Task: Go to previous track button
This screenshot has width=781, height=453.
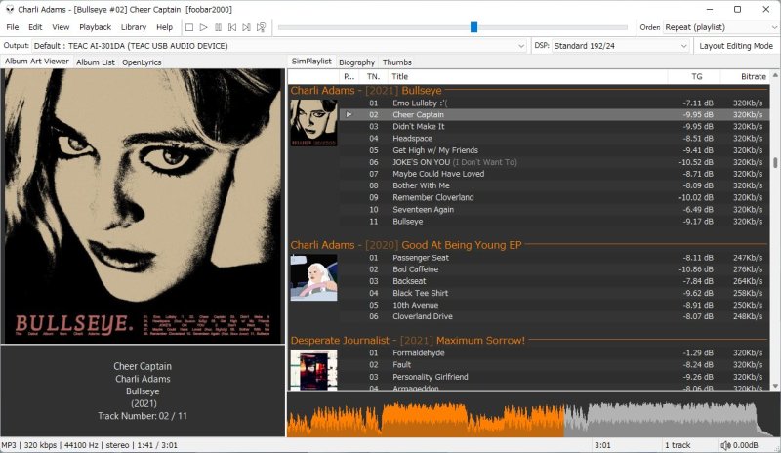Action: 232,27
